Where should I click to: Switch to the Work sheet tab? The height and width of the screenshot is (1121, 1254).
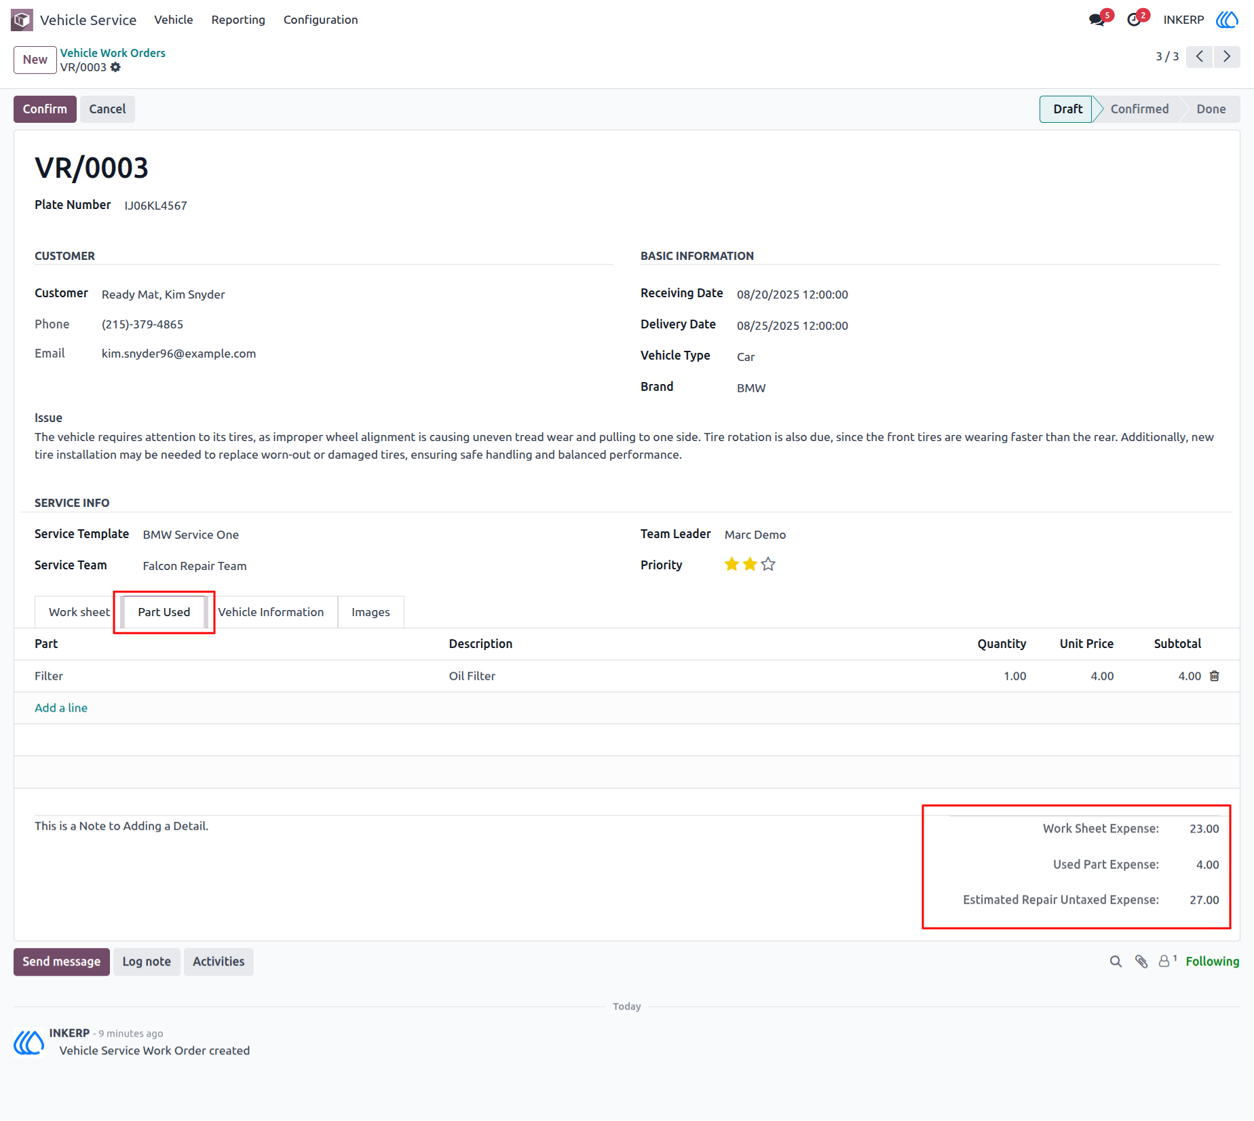(x=79, y=612)
